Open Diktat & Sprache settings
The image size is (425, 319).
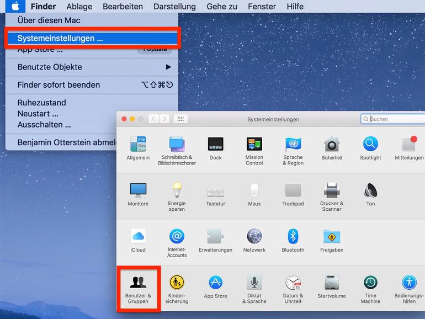coord(254,289)
